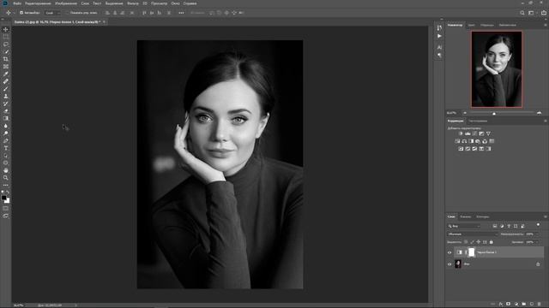Open the Navigator panel menu
549x308 pixels.
tap(546, 25)
